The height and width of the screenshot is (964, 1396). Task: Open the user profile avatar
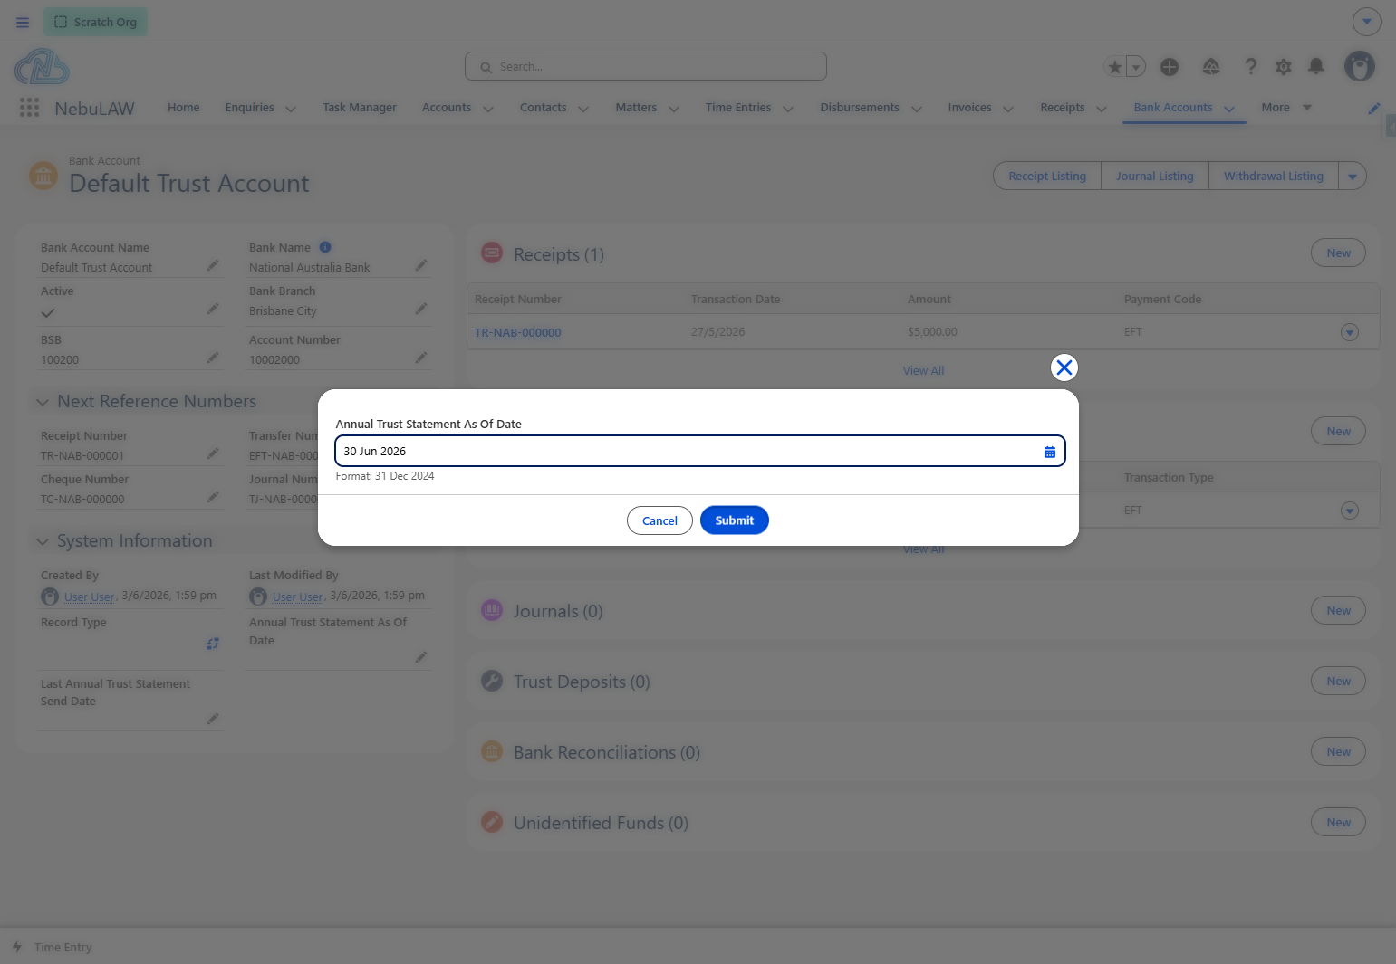(1359, 66)
